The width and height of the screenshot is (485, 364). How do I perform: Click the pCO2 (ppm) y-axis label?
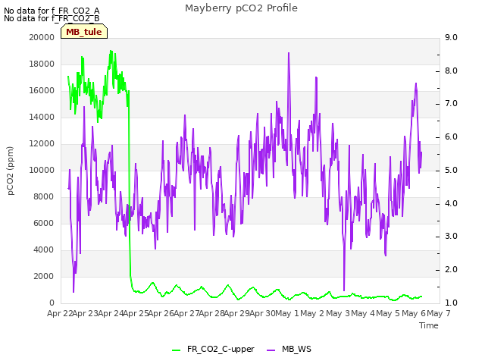click(x=10, y=171)
